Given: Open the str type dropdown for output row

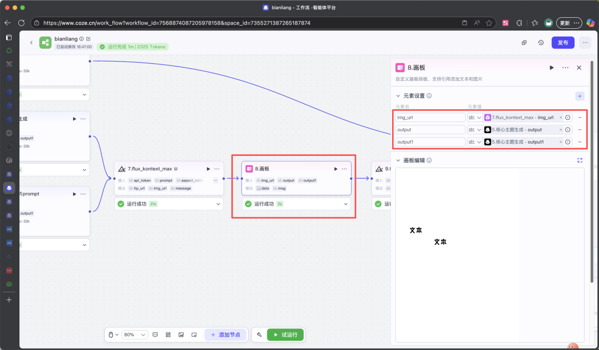Looking at the screenshot, I should [x=475, y=130].
